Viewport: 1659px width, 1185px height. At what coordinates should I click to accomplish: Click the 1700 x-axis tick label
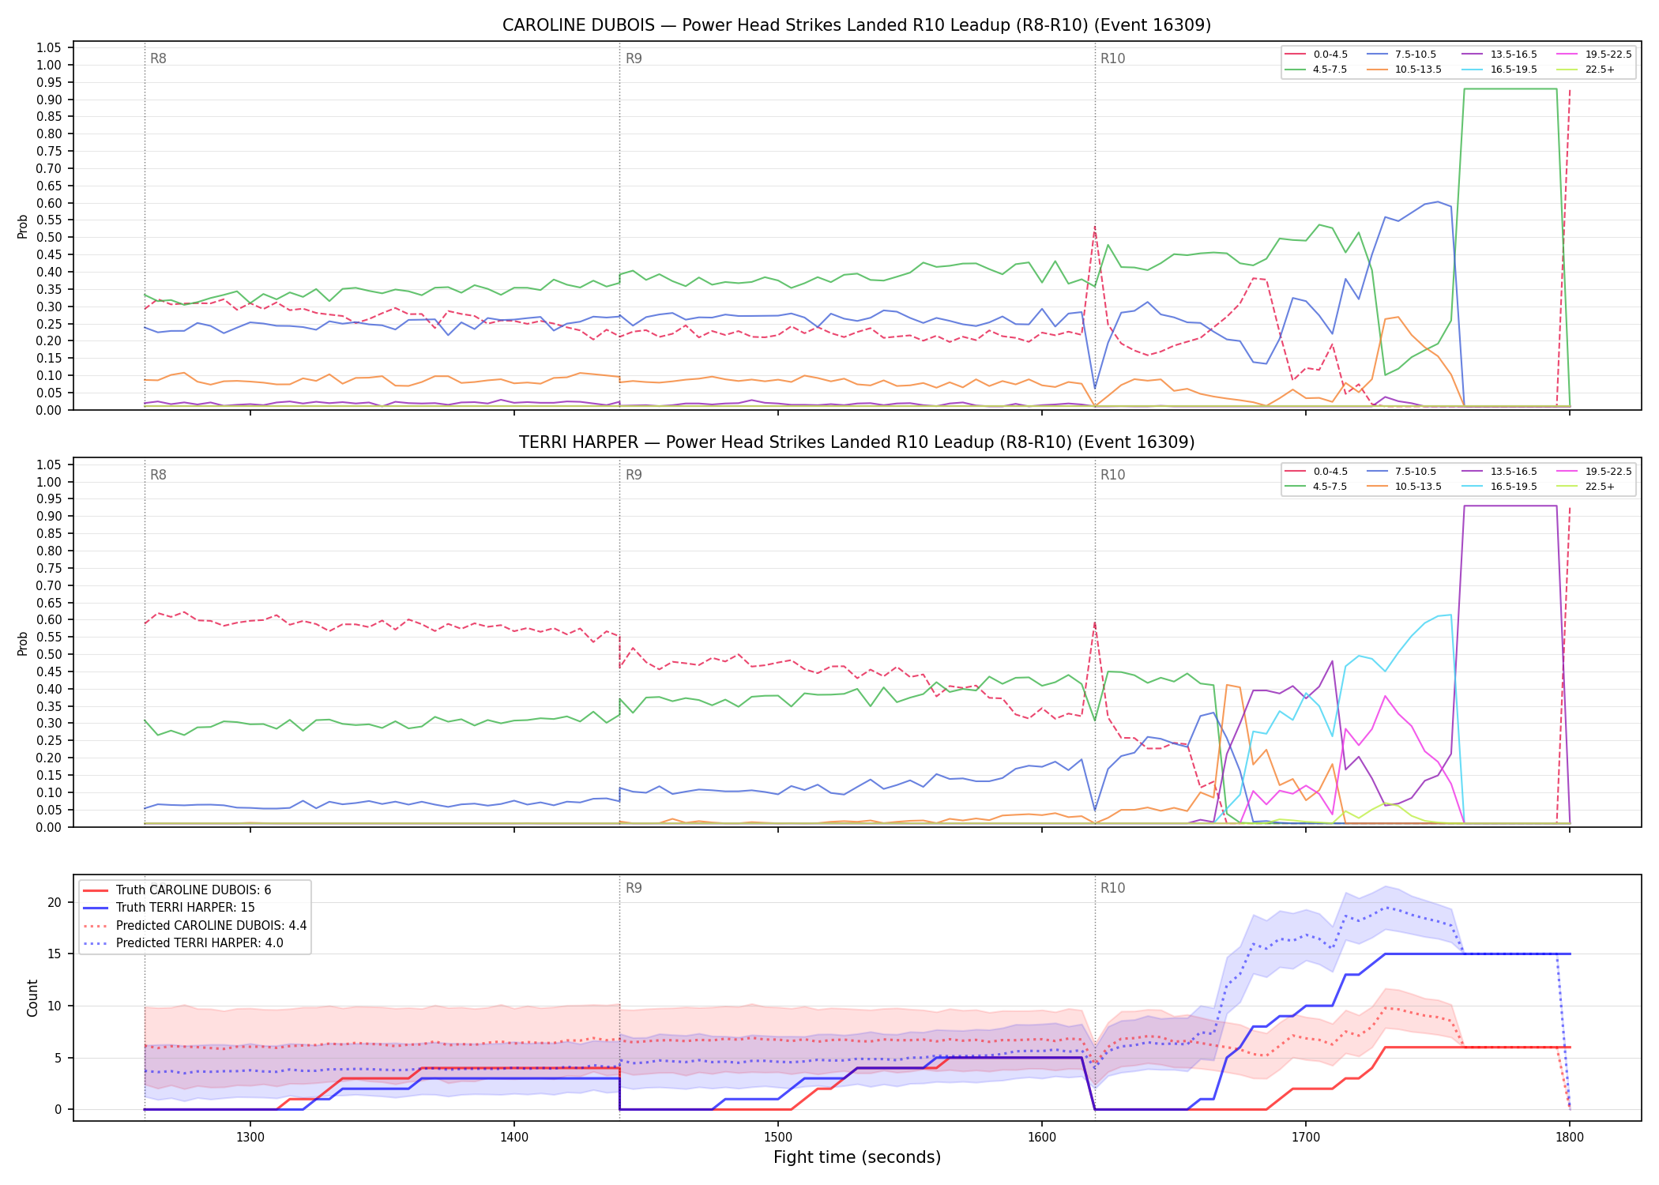pyautogui.click(x=1306, y=1137)
